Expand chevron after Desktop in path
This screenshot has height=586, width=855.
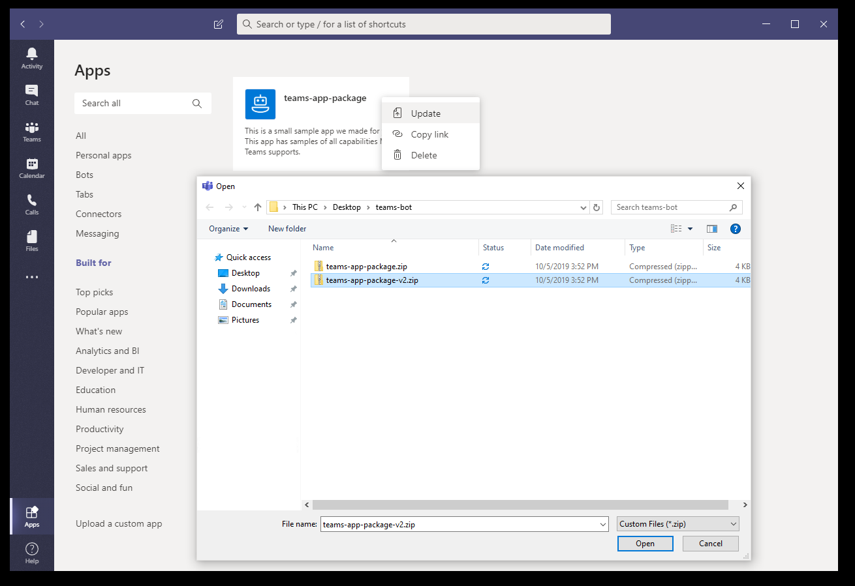tap(369, 207)
